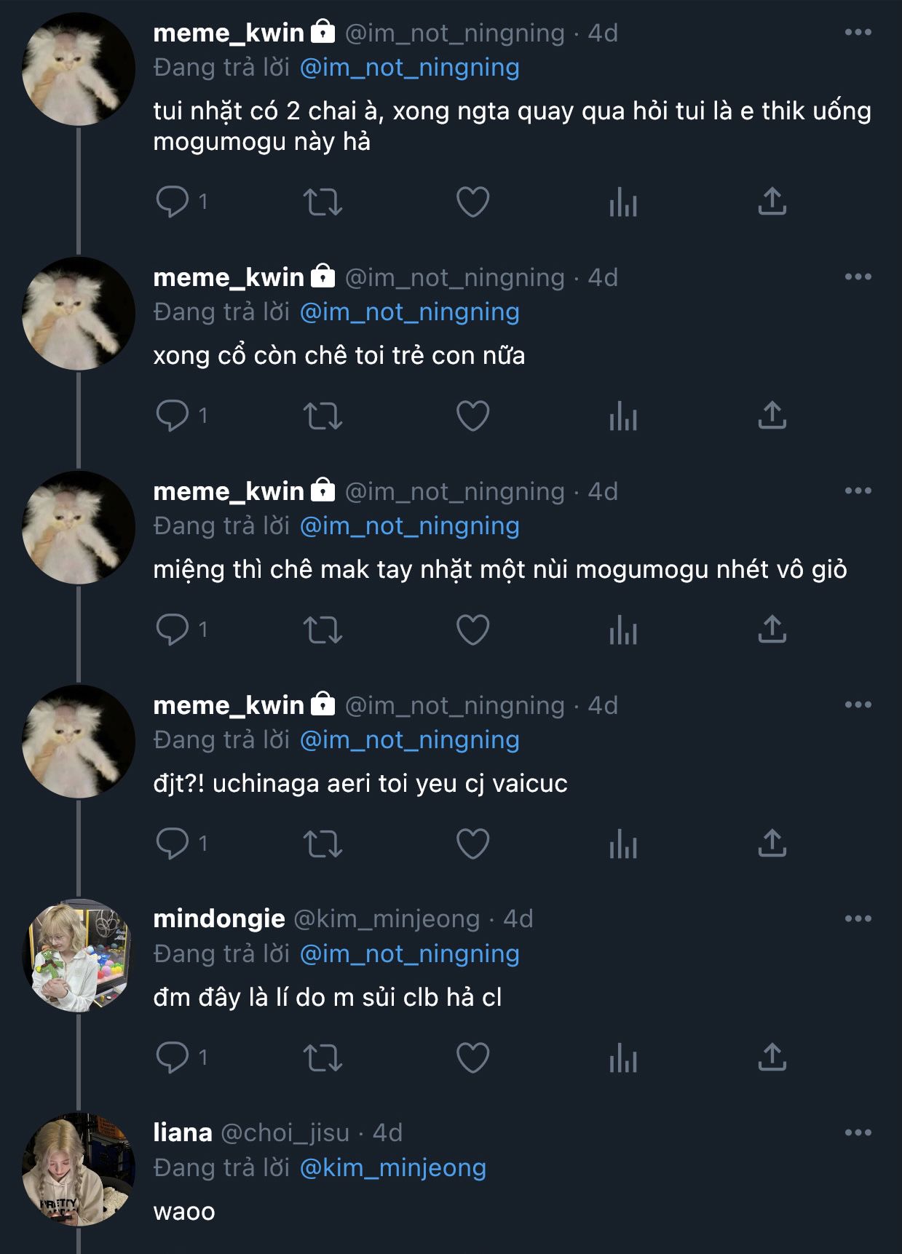Share mindongie's tweet
902x1254 pixels.
pyautogui.click(x=772, y=1057)
